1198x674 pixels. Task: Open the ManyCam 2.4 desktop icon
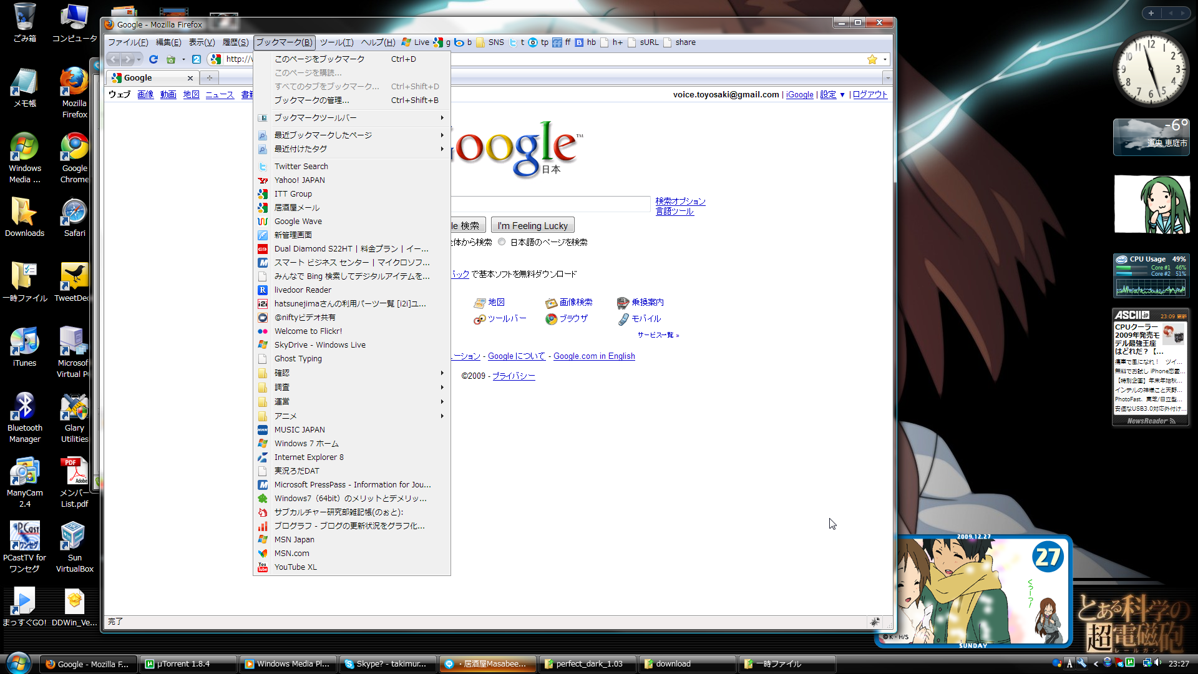pos(24,482)
